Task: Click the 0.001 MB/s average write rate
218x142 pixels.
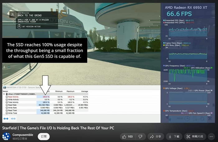Action: (x=83, y=108)
